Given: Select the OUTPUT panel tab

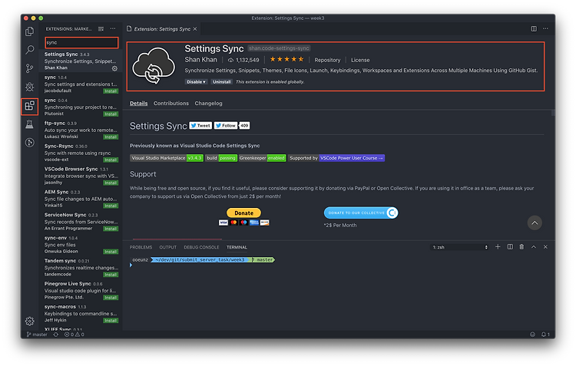Looking at the screenshot, I should coord(168,247).
